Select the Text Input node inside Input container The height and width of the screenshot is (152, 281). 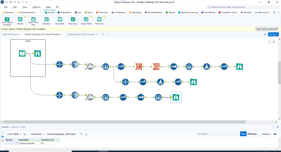click(22, 53)
